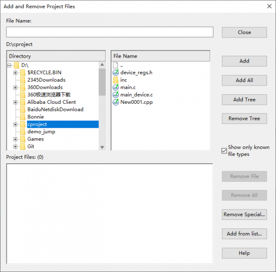
Task: Click the directory scrollbar down arrow
Action: pyautogui.click(x=102, y=147)
